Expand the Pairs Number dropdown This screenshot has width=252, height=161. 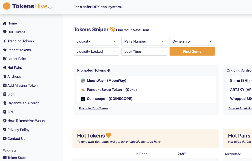point(144,41)
